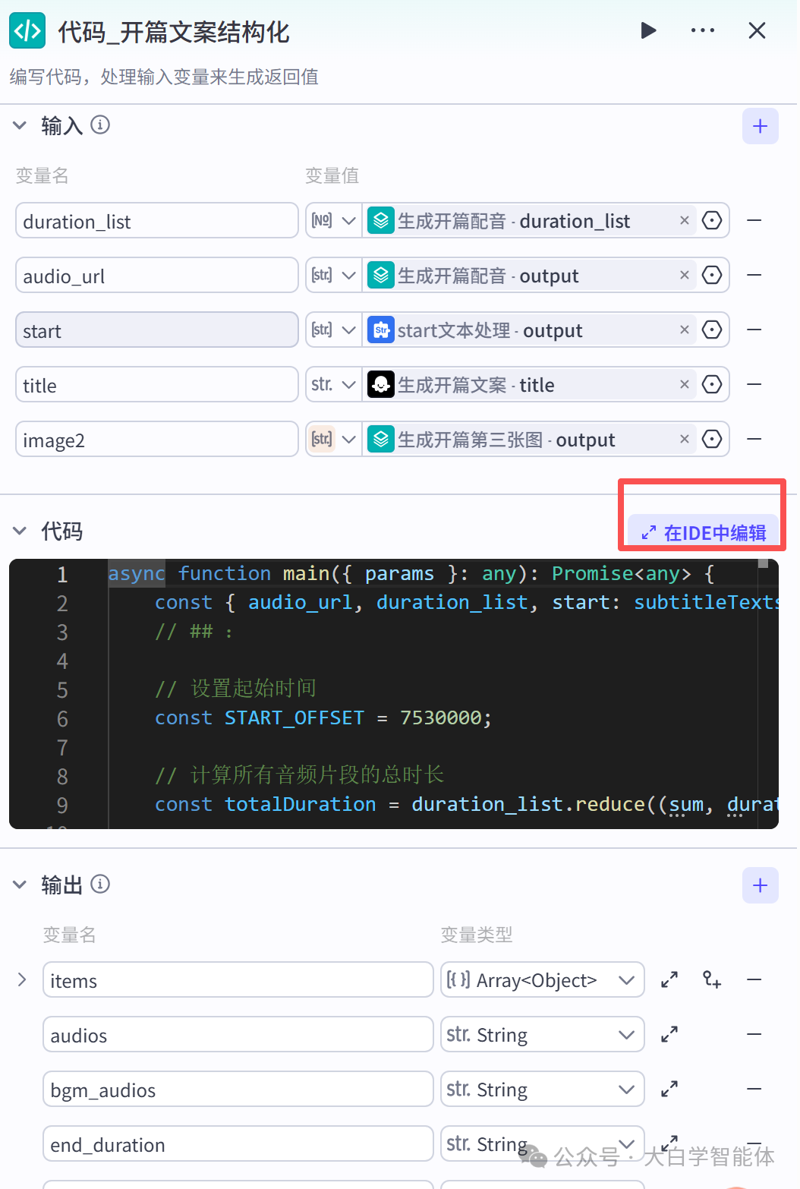Screen dimensions: 800x1189
Task: Collapse the 输入 section
Action: click(x=19, y=125)
